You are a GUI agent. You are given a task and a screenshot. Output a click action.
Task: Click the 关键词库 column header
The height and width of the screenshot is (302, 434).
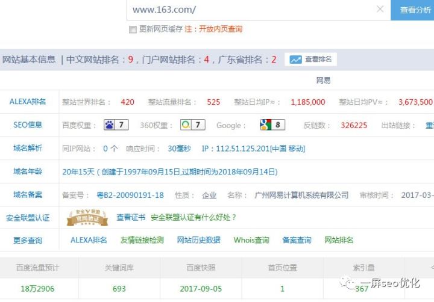[119, 268]
